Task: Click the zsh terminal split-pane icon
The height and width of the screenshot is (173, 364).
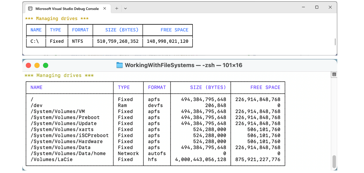Action: point(334,75)
